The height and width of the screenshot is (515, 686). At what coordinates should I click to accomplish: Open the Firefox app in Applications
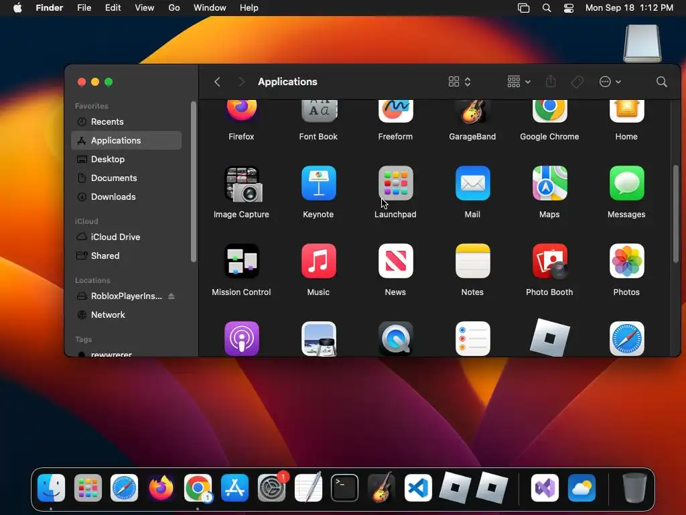241,111
